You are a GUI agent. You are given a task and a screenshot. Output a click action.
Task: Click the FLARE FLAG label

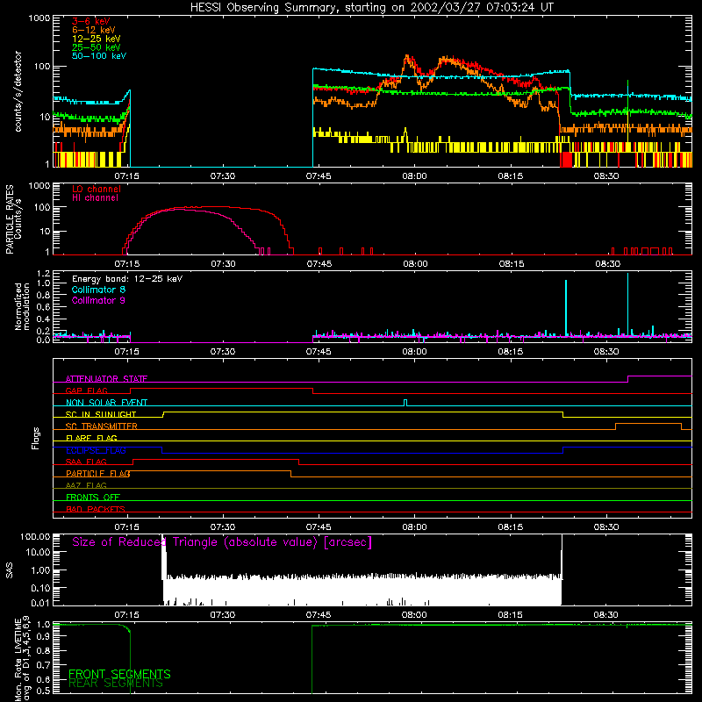click(91, 438)
